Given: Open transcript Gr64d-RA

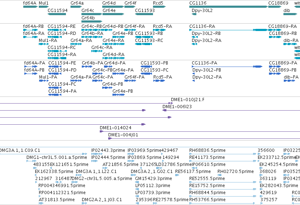Looking at the screenshot, I should (x=114, y=55).
